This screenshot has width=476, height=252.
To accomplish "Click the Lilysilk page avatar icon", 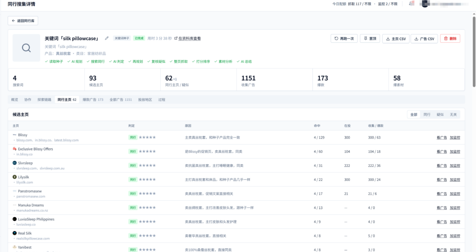I will click(x=14, y=177).
